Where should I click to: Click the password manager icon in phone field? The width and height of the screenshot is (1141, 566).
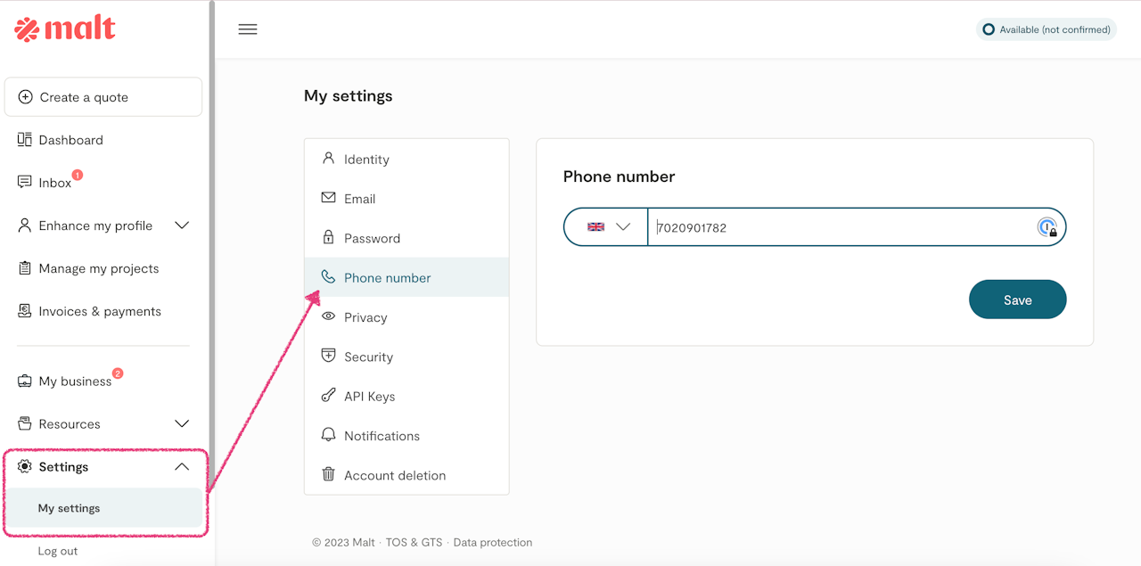point(1047,227)
